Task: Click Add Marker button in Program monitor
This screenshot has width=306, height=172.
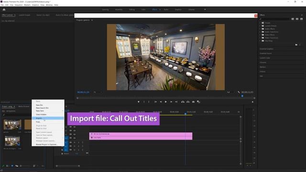Action: (139, 102)
